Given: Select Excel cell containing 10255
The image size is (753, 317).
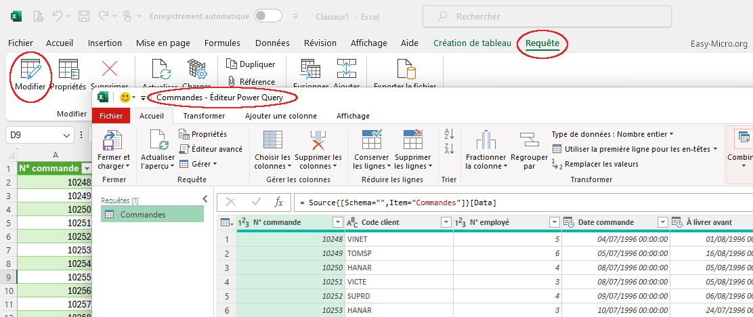Looking at the screenshot, I should [x=55, y=277].
